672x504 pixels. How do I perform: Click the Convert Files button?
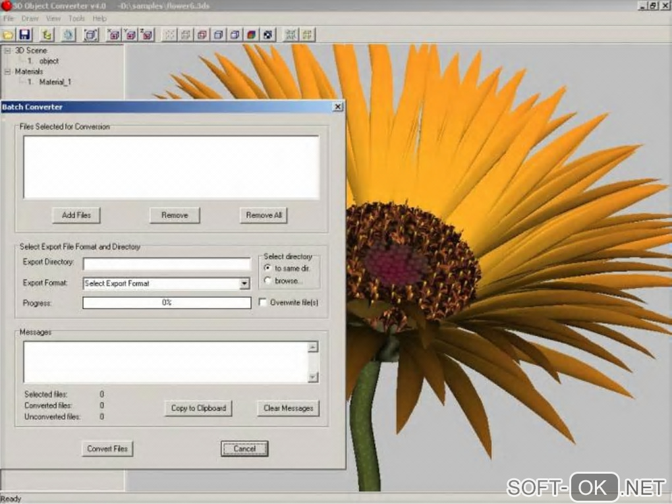click(x=107, y=449)
